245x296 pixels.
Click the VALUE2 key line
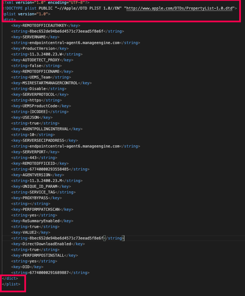point(31,232)
